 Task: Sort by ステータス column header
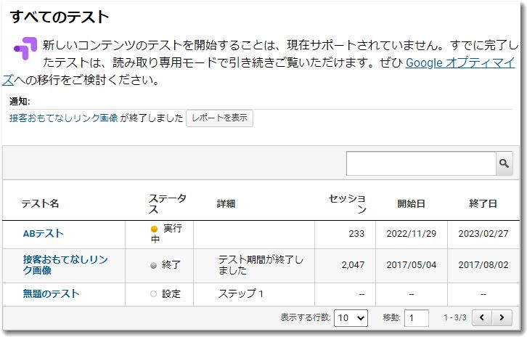[167, 204]
